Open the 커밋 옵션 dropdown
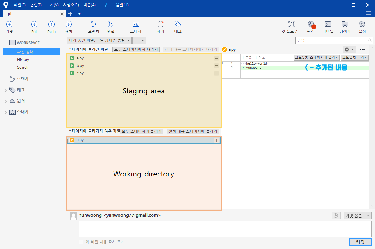 click(358, 215)
